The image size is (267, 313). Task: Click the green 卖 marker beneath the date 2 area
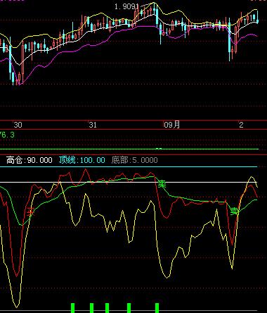click(235, 211)
